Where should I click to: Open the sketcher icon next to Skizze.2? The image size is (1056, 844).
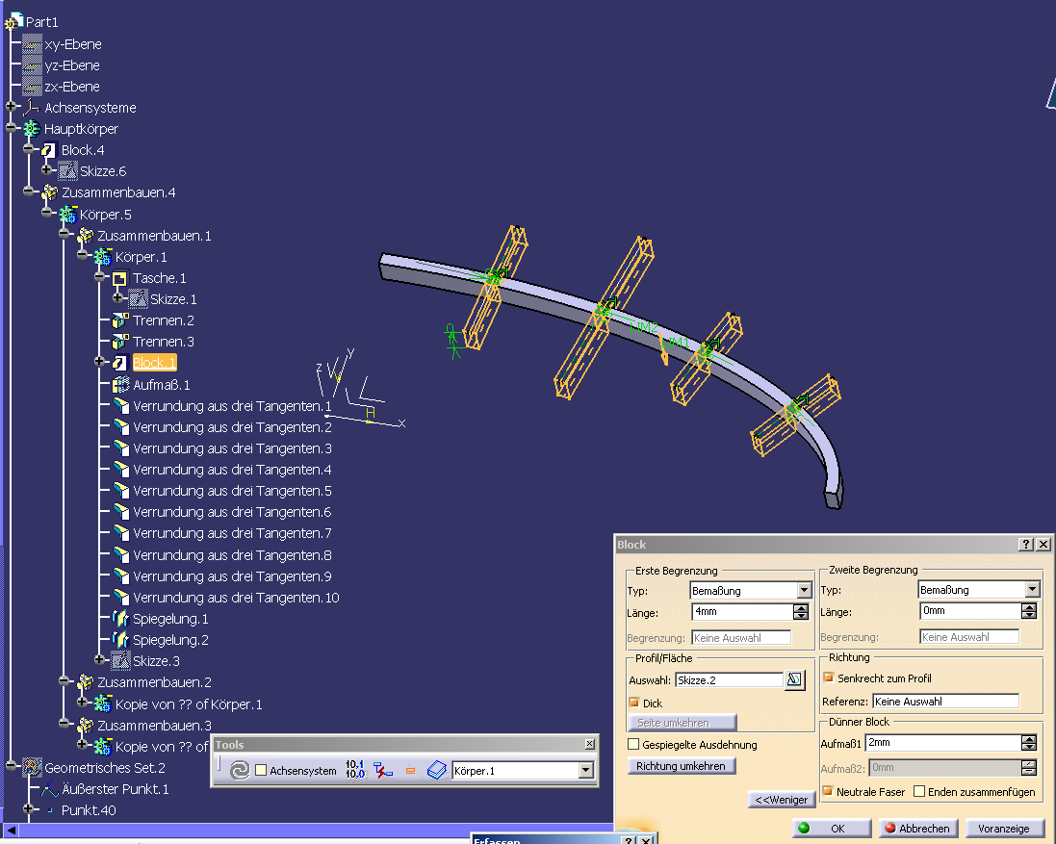[x=795, y=679]
